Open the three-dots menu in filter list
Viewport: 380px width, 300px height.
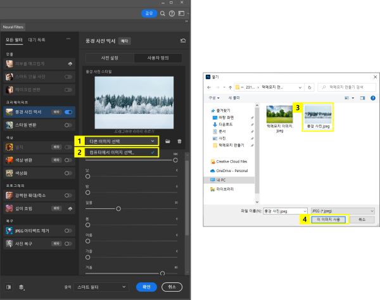pyautogui.click(x=68, y=39)
